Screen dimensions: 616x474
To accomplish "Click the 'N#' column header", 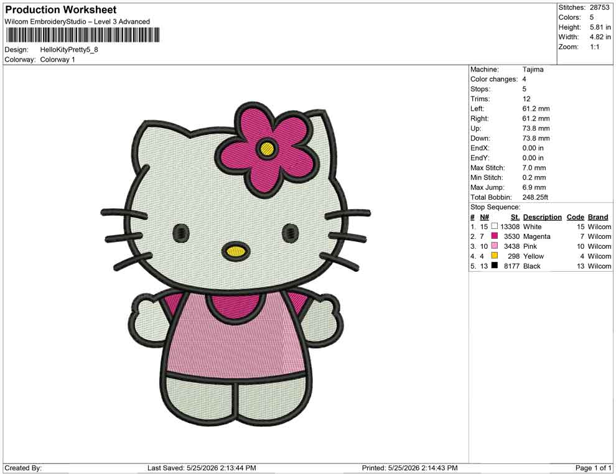I will tap(484, 217).
